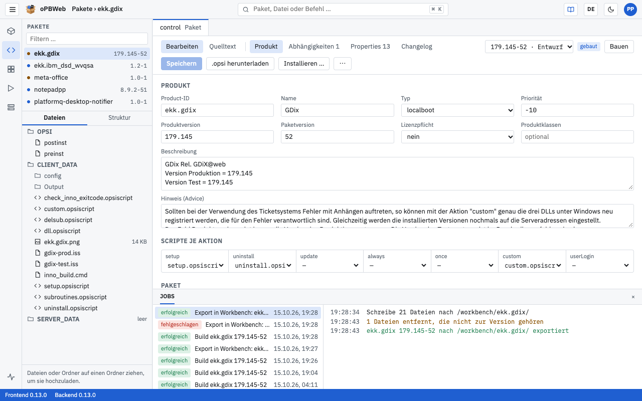642x401 pixels.
Task: Open the server stack sidebar icon
Action: [11, 107]
